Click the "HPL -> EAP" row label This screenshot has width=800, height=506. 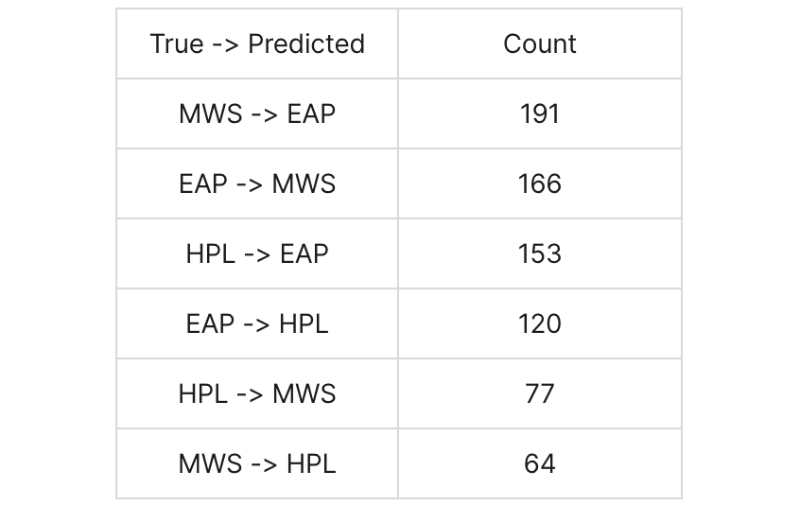pos(257,253)
